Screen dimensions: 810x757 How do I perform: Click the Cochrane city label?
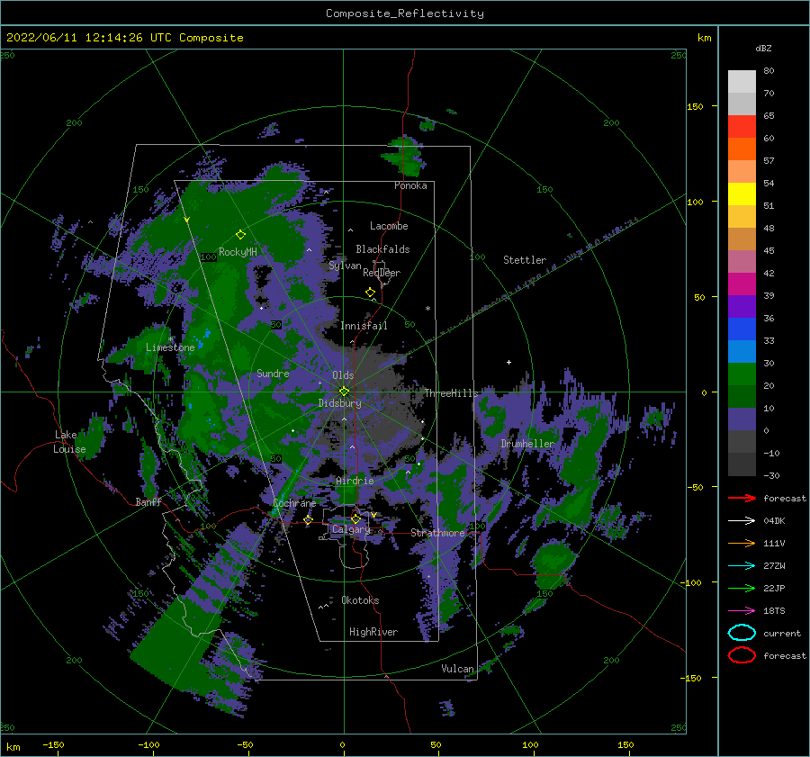coord(294,503)
